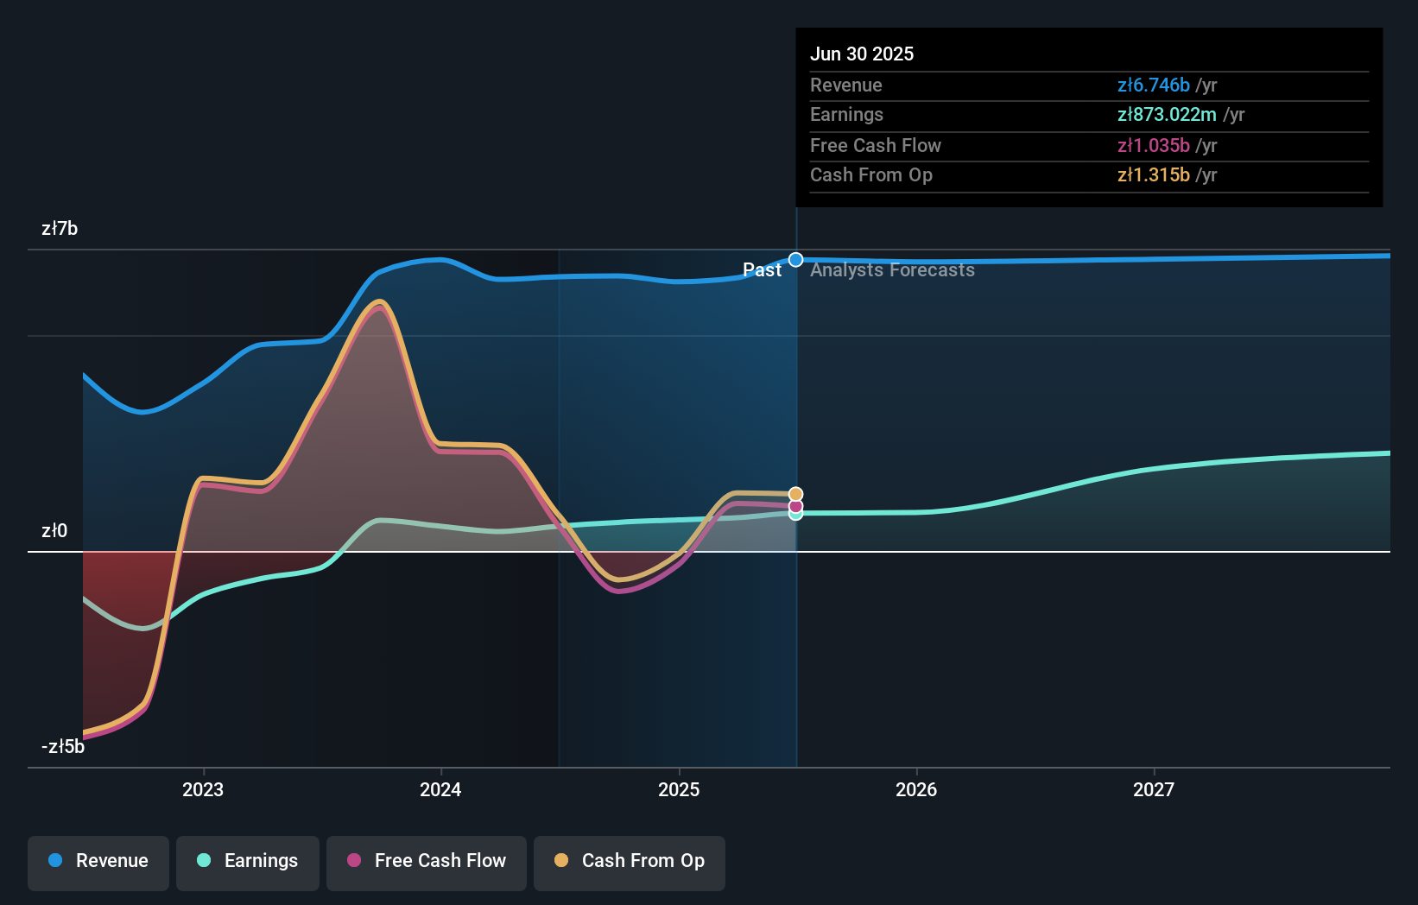Click the 2024 x-axis label
The width and height of the screenshot is (1418, 905).
[x=440, y=789]
